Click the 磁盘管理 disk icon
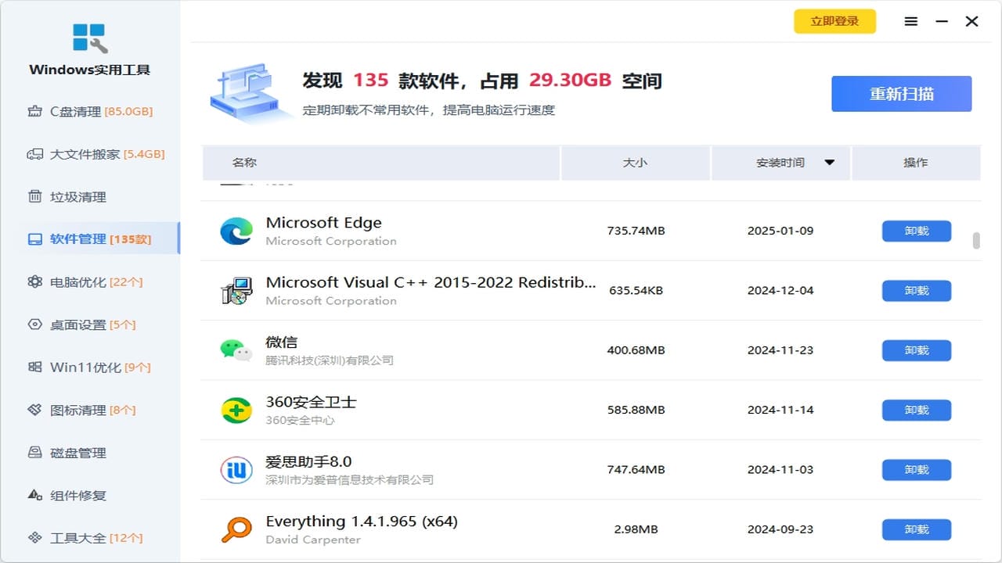1002x563 pixels. pos(34,452)
